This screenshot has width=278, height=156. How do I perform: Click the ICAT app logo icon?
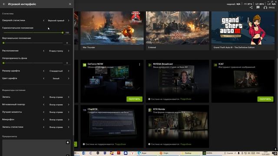pos(215,65)
